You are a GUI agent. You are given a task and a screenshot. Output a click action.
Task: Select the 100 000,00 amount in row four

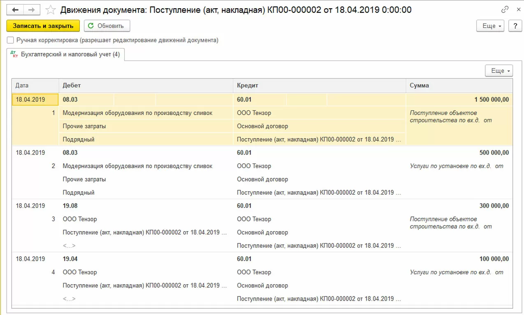494,259
